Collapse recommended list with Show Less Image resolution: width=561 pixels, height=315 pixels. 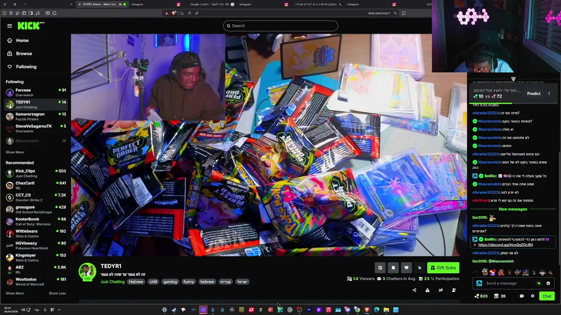[57, 293]
